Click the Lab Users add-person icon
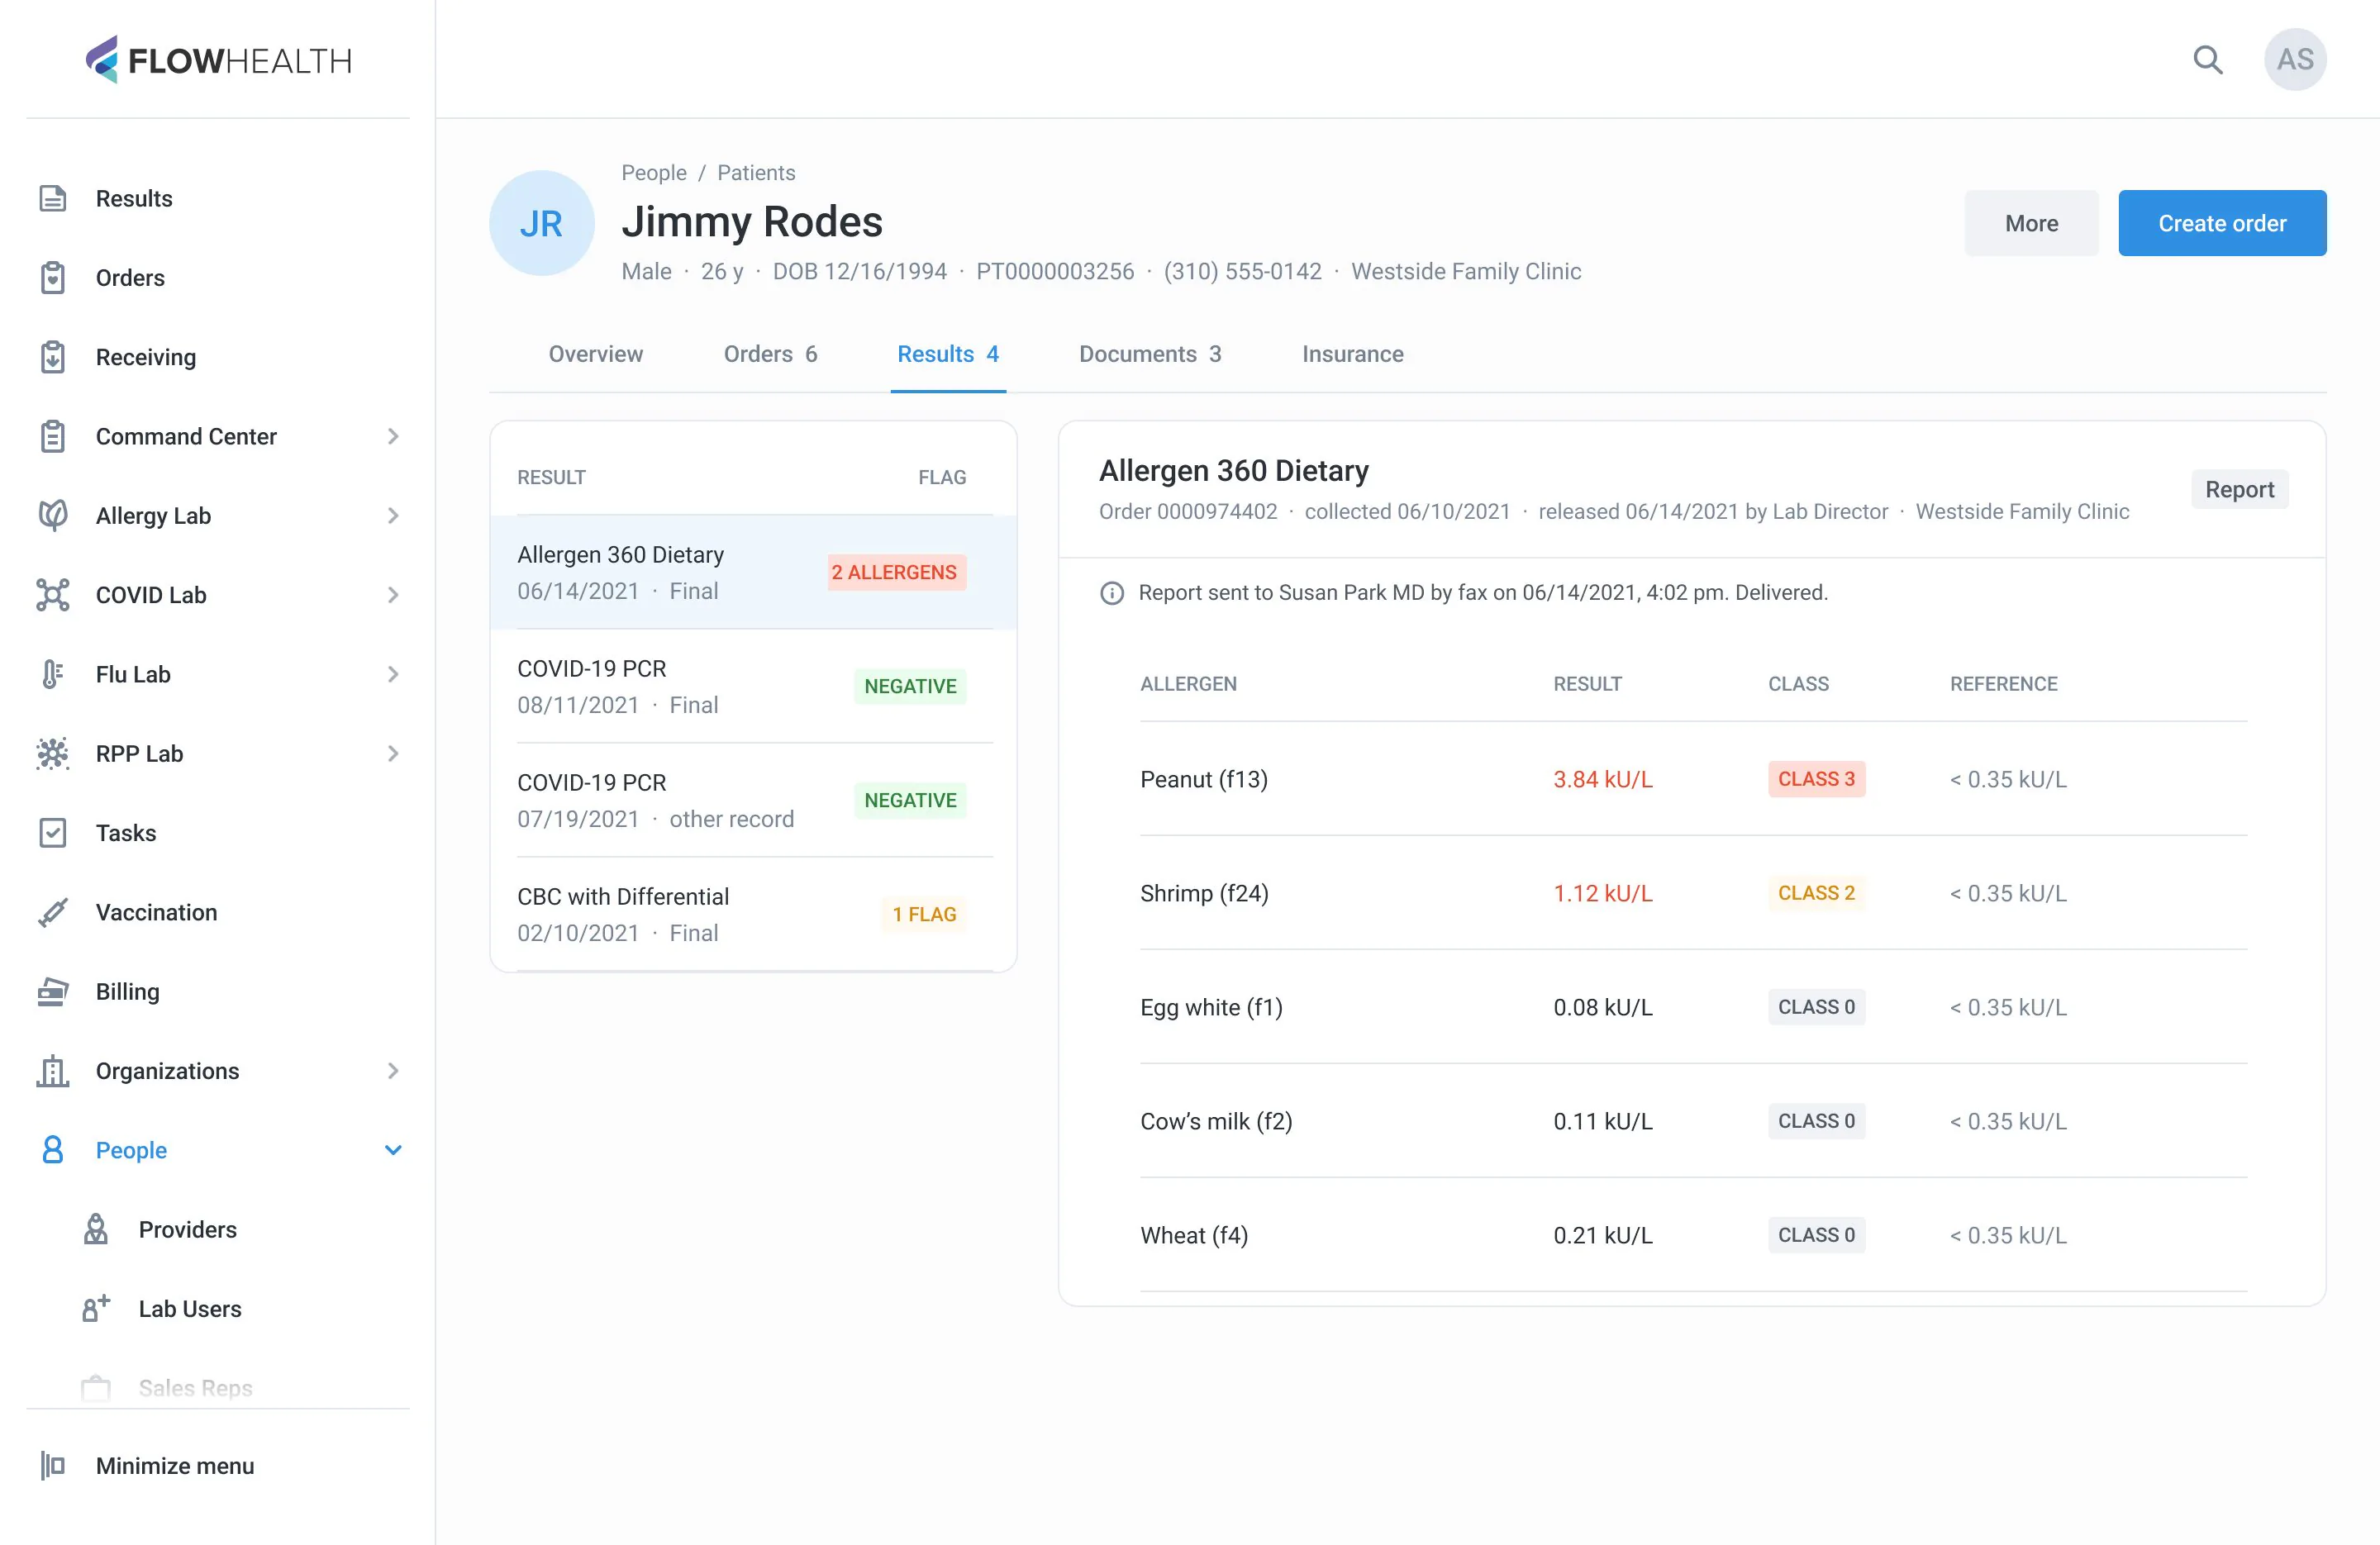Viewport: 2380px width, 1545px height. click(x=96, y=1308)
